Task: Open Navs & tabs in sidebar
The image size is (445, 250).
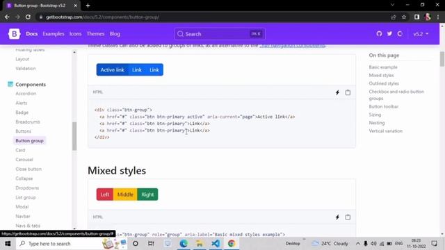Action: pos(28,226)
